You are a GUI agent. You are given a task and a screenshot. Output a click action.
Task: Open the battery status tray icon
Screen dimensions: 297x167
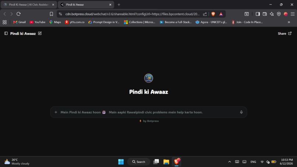pyautogui.click(x=274, y=162)
